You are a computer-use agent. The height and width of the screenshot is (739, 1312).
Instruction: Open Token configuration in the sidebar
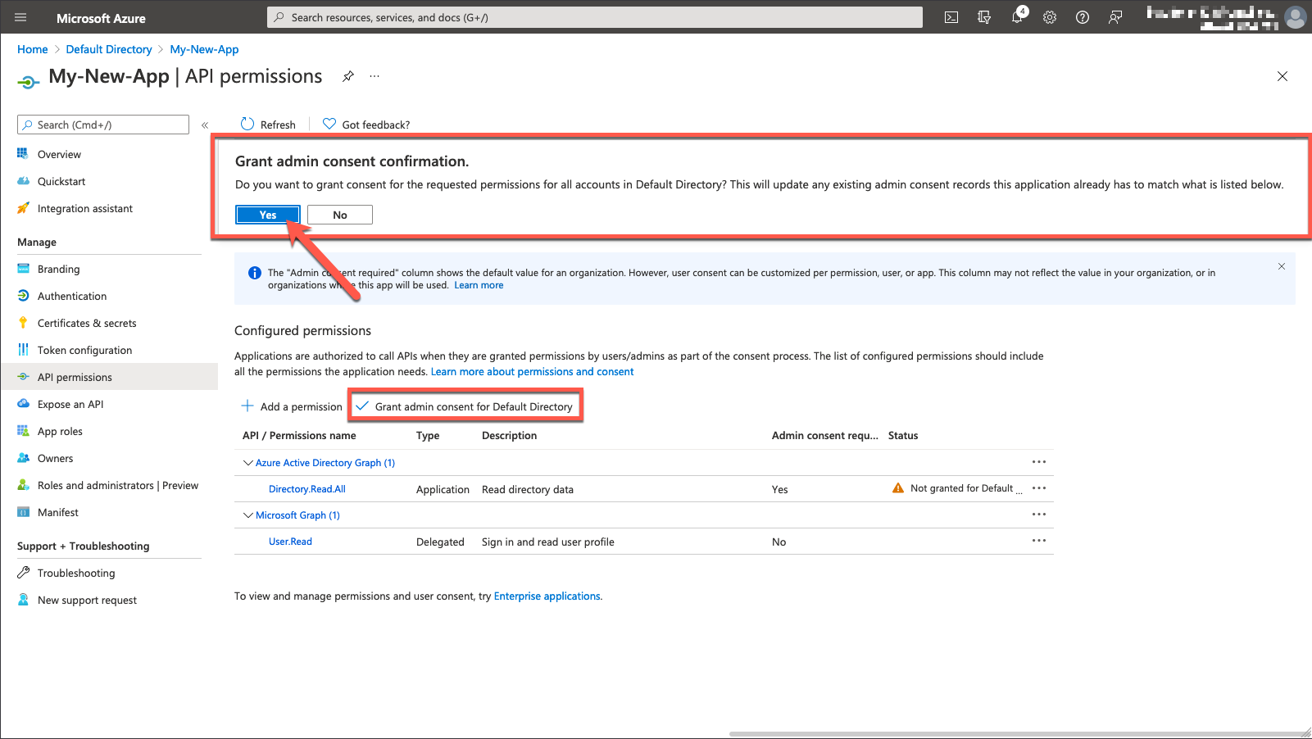pos(84,350)
